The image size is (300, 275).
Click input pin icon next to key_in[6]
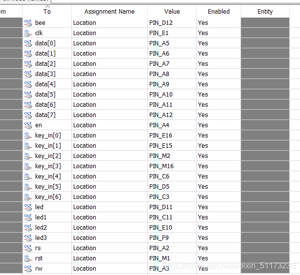[x=28, y=197]
